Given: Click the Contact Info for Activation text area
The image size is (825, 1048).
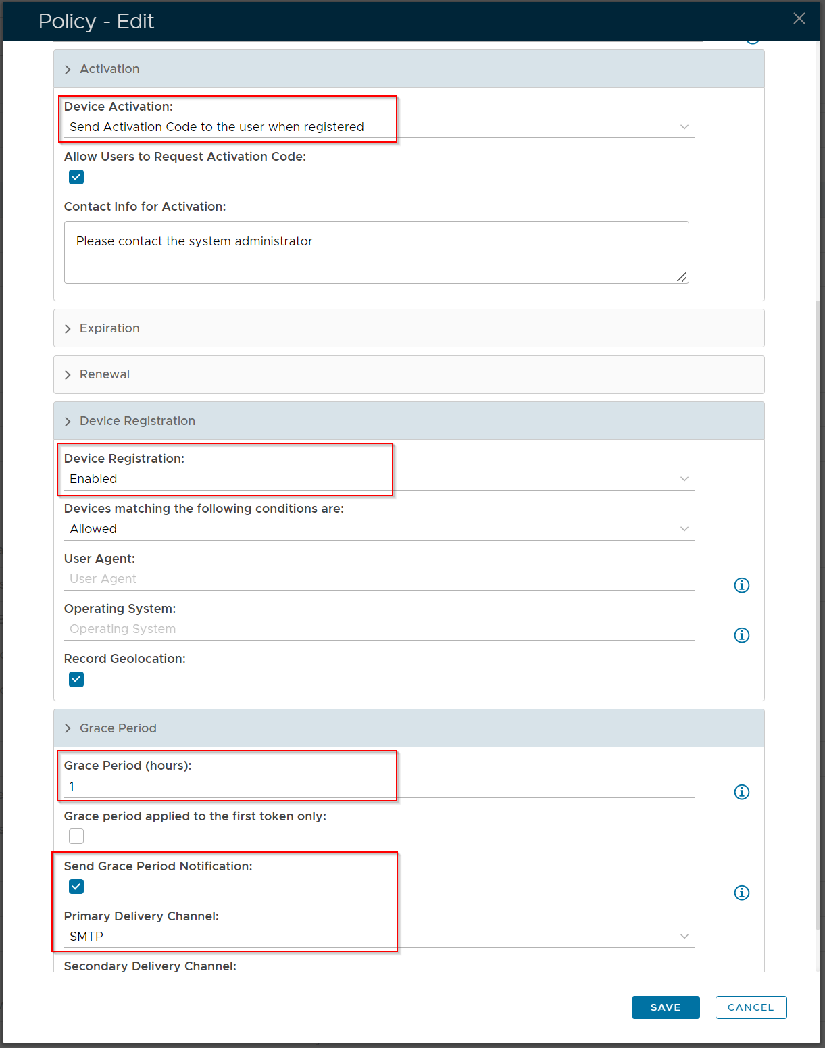Looking at the screenshot, I should tap(376, 252).
